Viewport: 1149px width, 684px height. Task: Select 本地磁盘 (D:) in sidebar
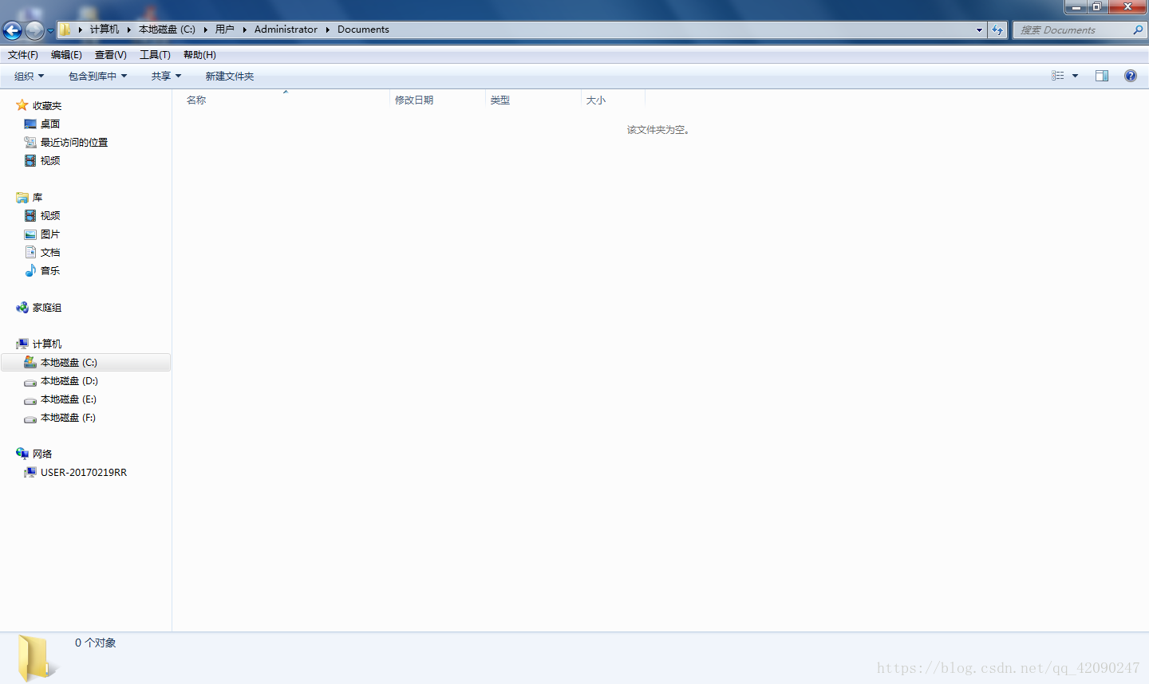coord(69,381)
